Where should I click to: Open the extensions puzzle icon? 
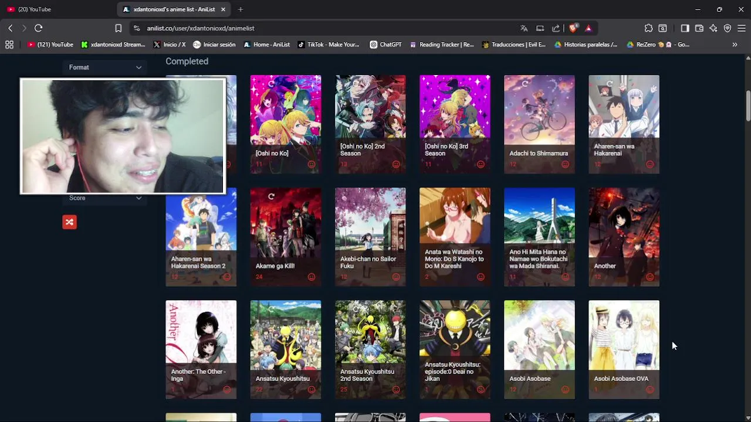pyautogui.click(x=648, y=28)
